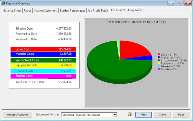Click the value 656,908.29

tap(65, 39)
